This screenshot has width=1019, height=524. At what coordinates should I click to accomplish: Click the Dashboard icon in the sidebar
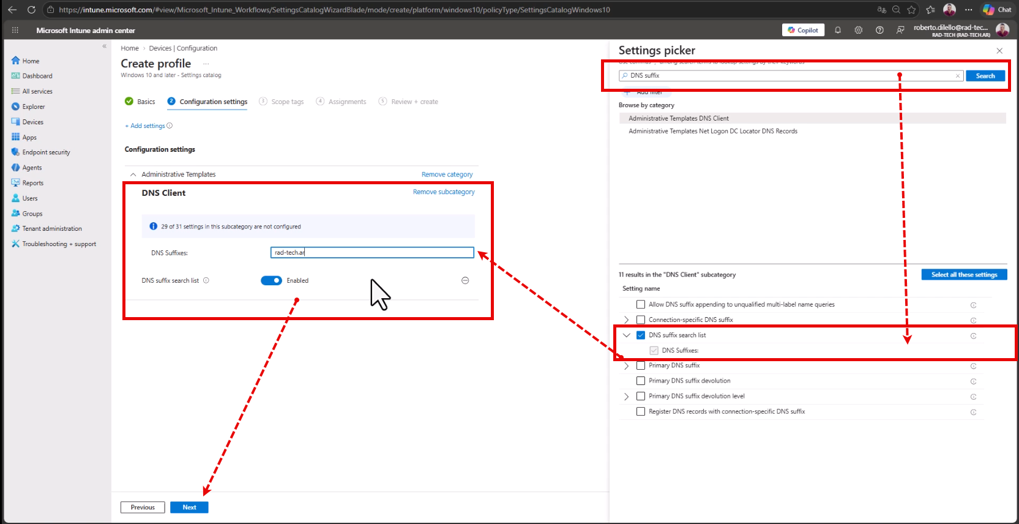pyautogui.click(x=16, y=76)
